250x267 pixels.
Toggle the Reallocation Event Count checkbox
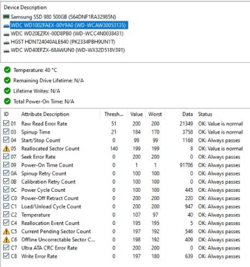6,223
